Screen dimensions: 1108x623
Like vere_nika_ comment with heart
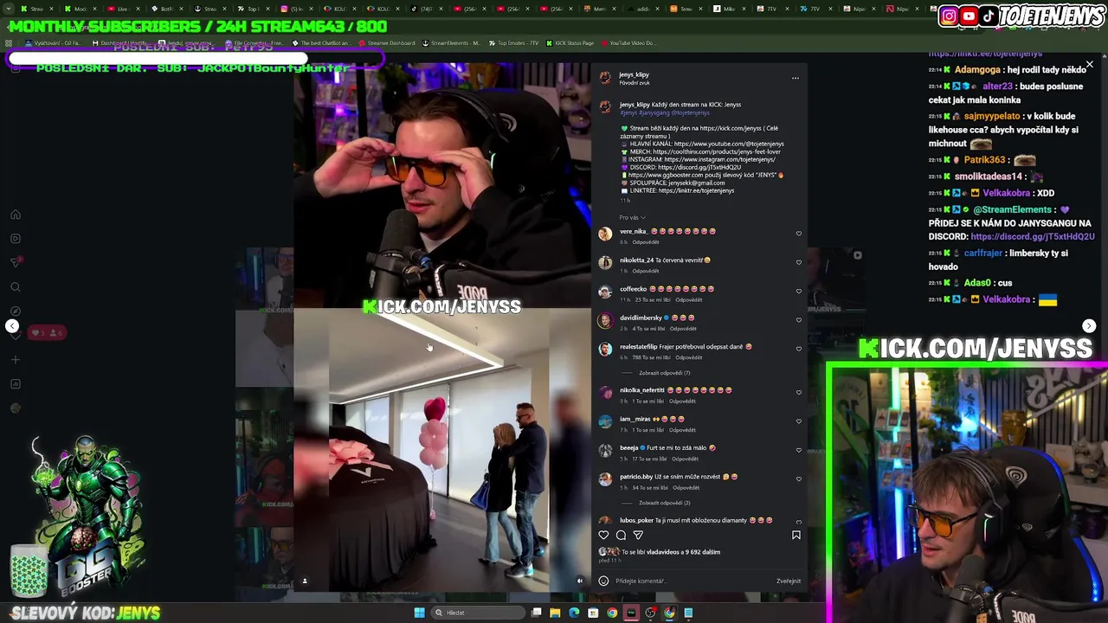click(x=798, y=234)
